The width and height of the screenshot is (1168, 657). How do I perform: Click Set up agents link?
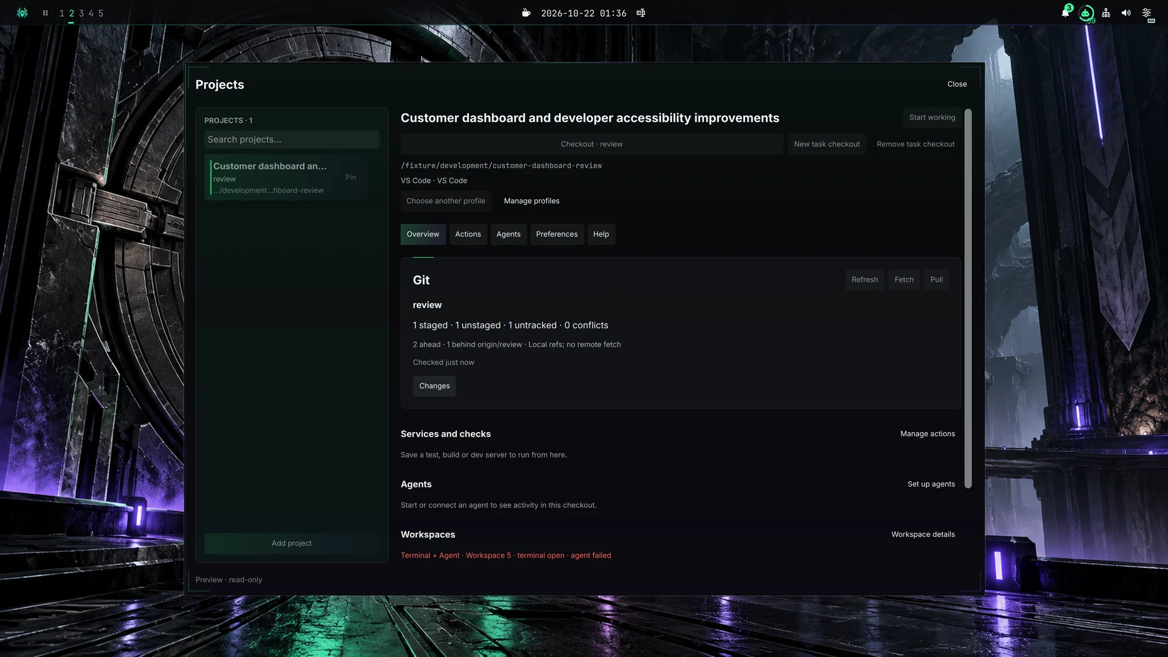coord(931,484)
